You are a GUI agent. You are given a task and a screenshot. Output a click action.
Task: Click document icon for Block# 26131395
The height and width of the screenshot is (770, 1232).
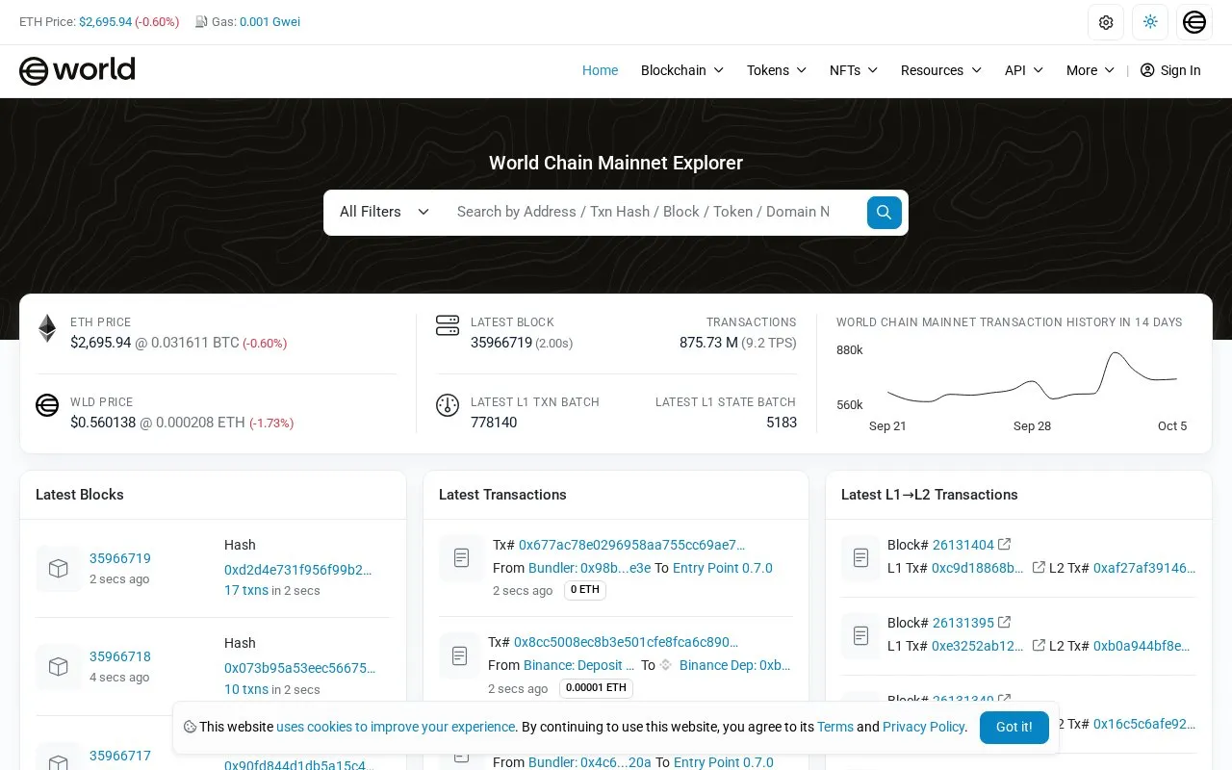pos(861,635)
